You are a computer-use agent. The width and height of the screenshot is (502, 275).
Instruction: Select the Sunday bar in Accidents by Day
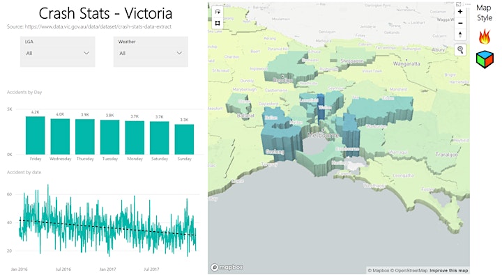(184, 139)
